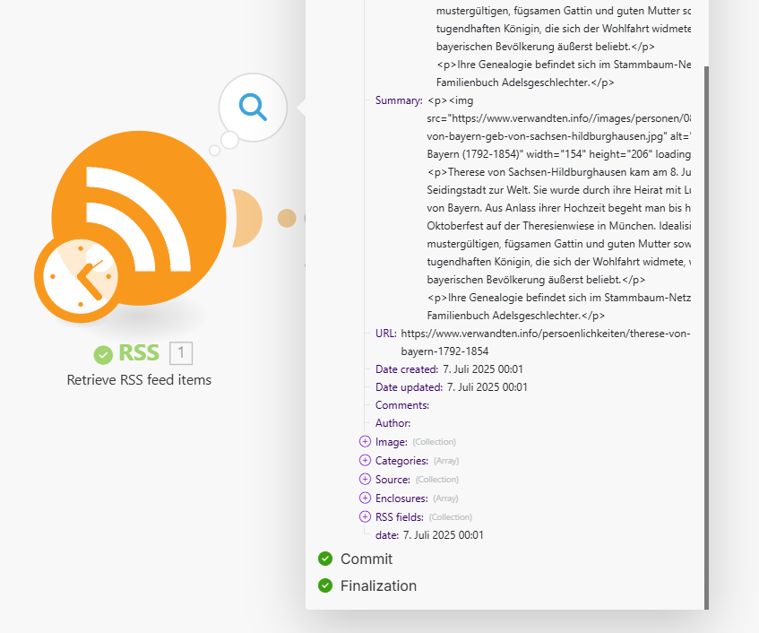Click the operations counter badge showing 1
The width and height of the screenshot is (759, 633).
point(181,353)
